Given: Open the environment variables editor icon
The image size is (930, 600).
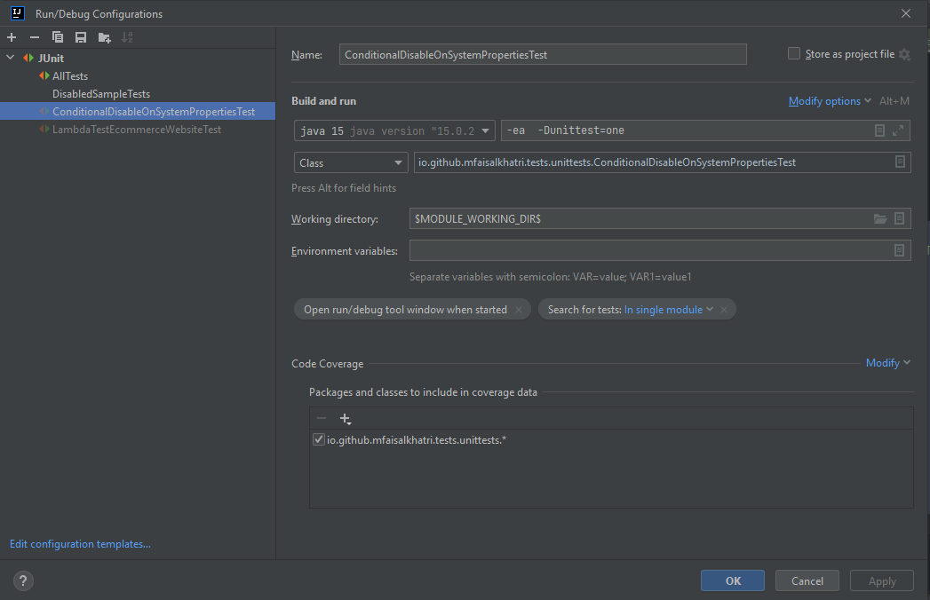Looking at the screenshot, I should pos(899,251).
